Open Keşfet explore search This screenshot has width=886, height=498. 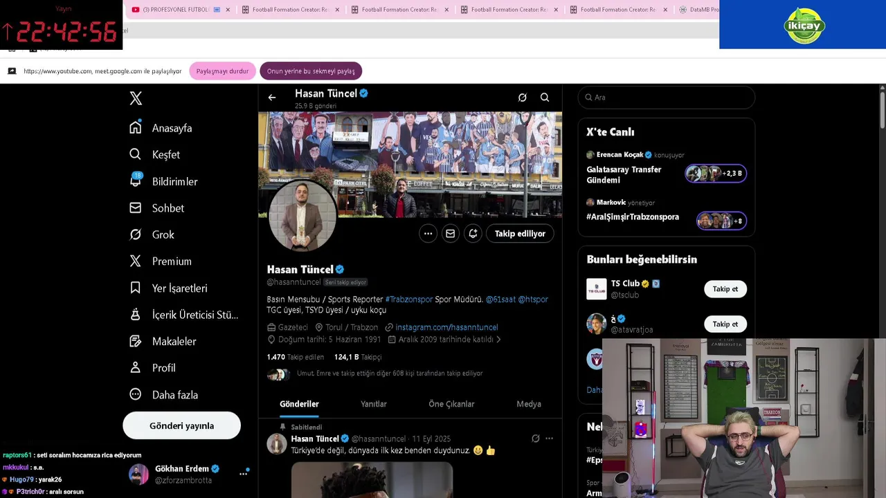154,154
